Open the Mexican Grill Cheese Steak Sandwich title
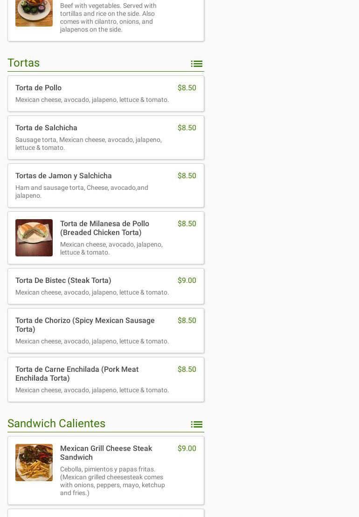 [x=106, y=453]
